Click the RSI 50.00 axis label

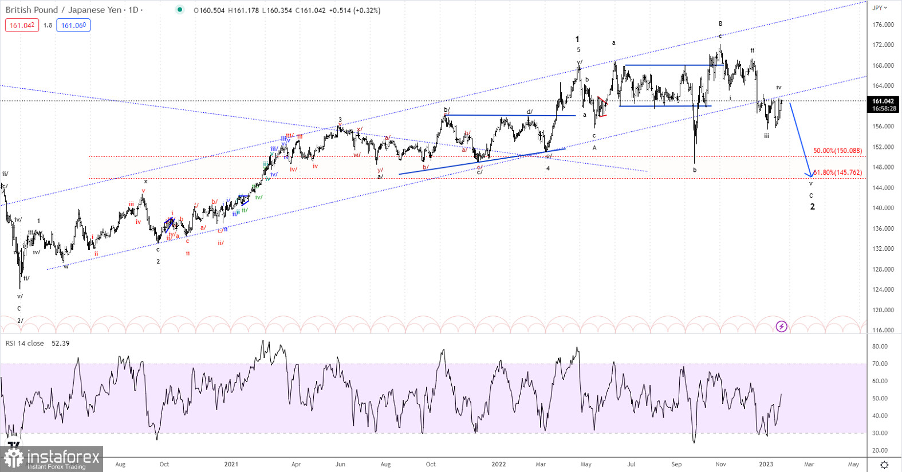coord(880,398)
